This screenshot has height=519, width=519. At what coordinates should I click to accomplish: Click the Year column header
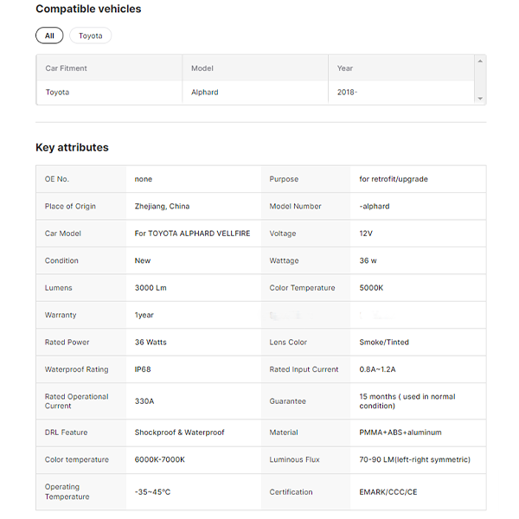click(x=345, y=68)
